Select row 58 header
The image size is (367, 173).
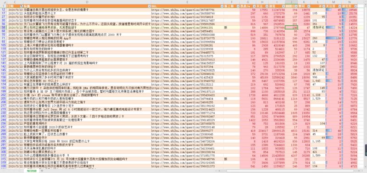4,28
